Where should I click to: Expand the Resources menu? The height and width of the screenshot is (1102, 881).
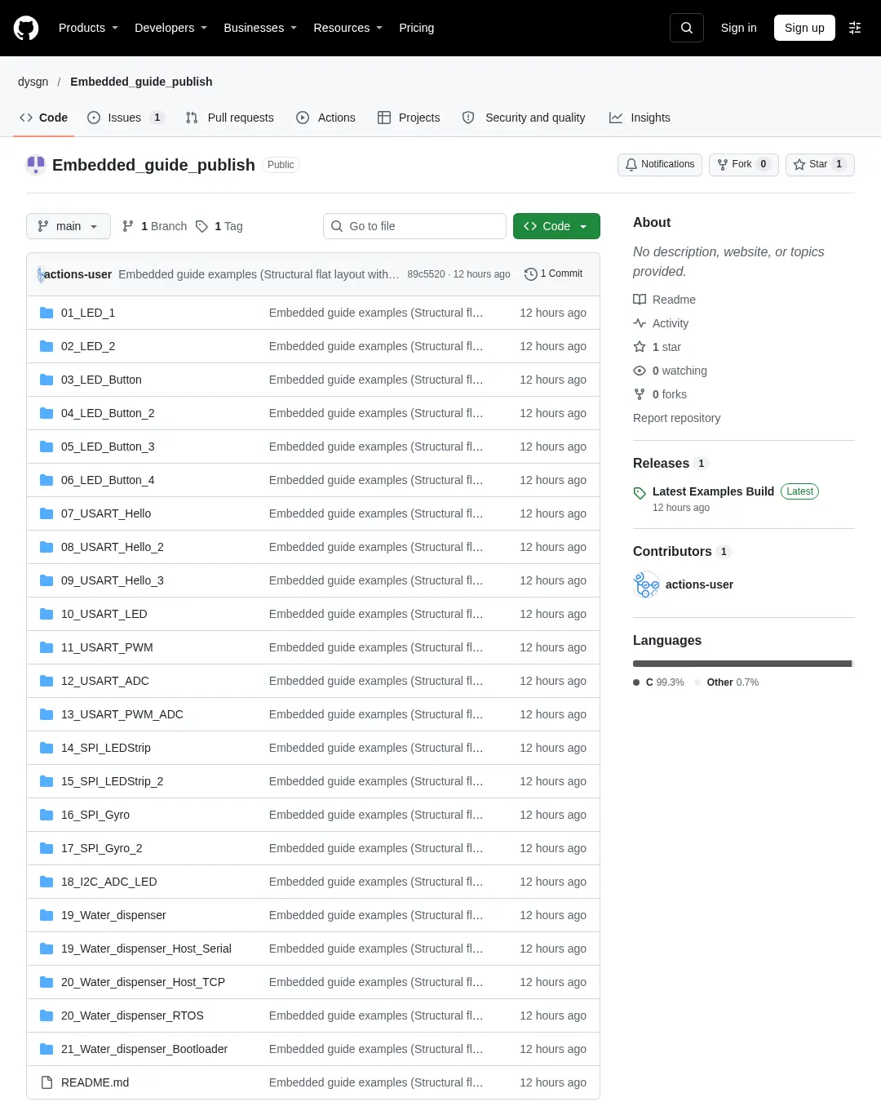348,28
